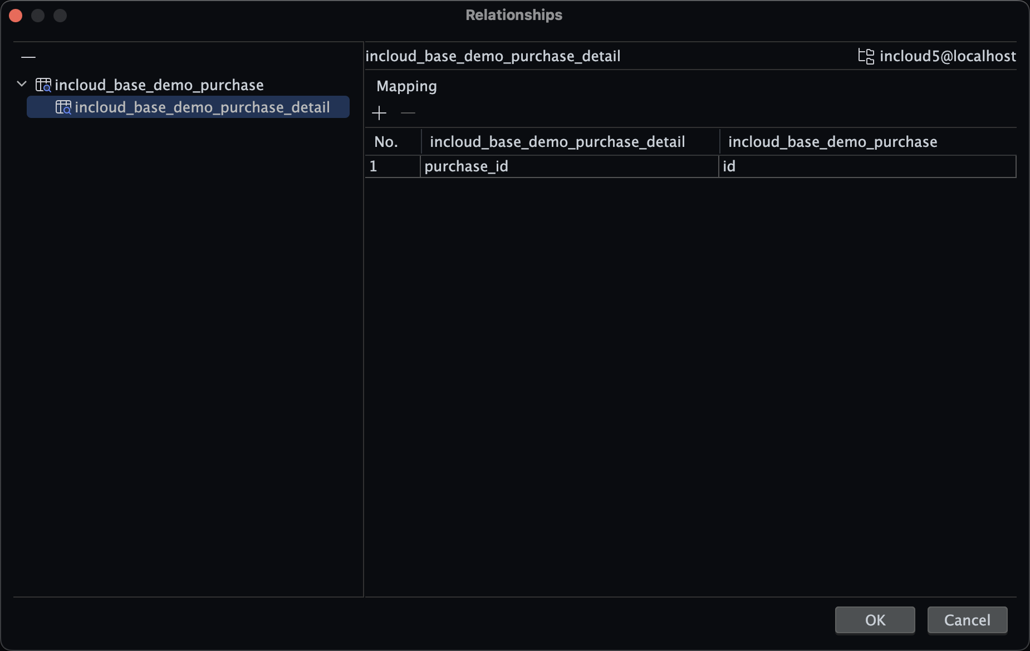Screen dimensions: 1030x651
Task: Select incloud_base_demo_purchase_detail child name in tree
Action: point(202,107)
